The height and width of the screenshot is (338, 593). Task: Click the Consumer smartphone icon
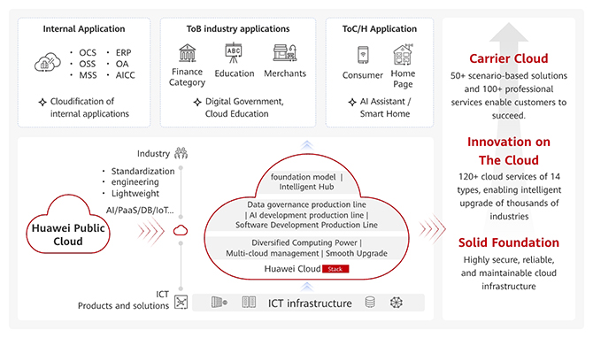[363, 55]
